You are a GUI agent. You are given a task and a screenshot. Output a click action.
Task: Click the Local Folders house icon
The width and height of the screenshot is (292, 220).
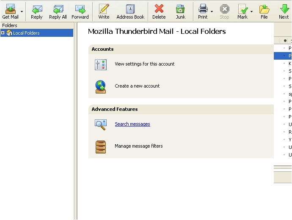tap(9, 33)
